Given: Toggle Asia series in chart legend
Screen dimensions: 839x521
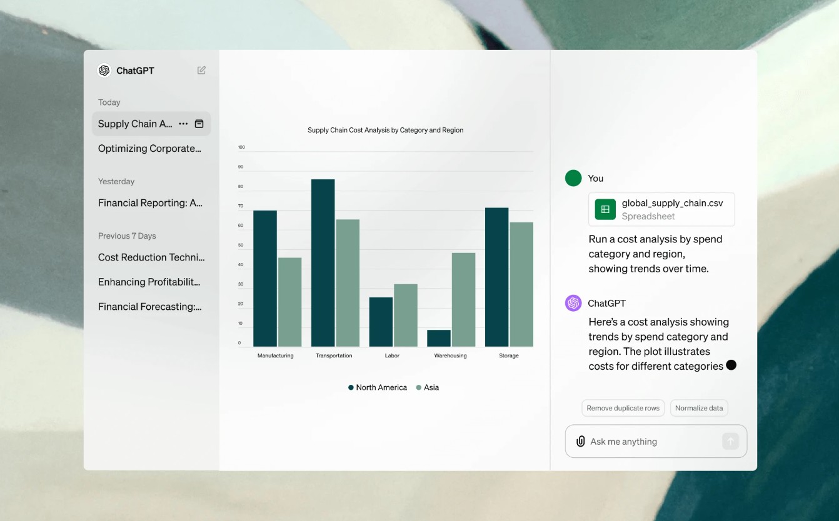Looking at the screenshot, I should coord(428,387).
